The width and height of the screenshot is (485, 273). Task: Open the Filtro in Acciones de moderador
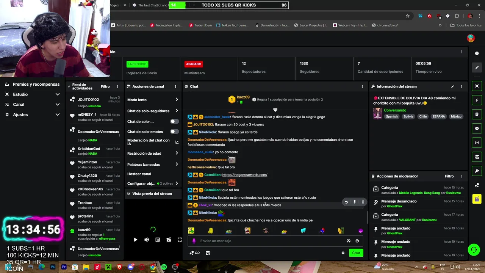[x=449, y=176]
